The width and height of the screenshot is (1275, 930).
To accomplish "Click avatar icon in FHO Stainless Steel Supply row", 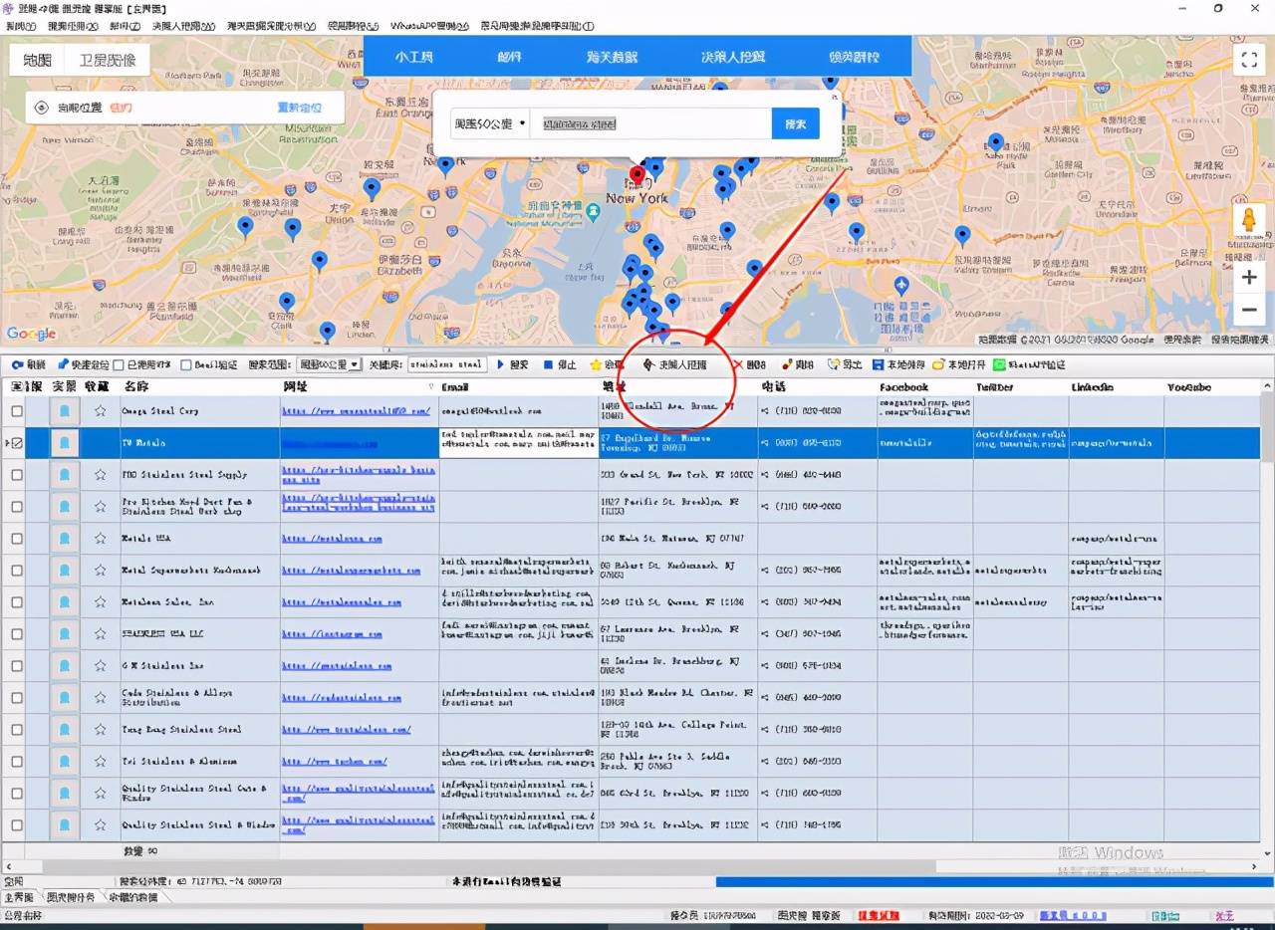I will pos(65,475).
